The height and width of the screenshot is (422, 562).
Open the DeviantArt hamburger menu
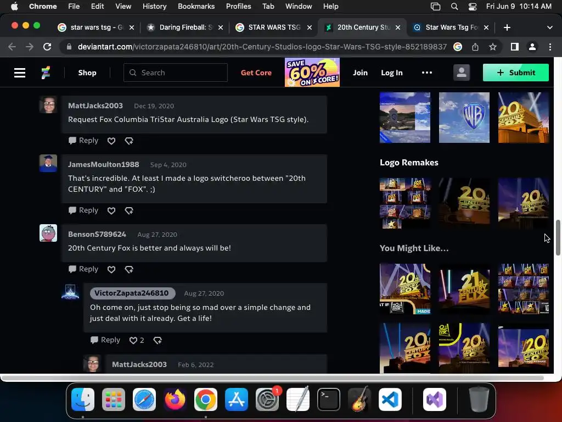click(20, 73)
